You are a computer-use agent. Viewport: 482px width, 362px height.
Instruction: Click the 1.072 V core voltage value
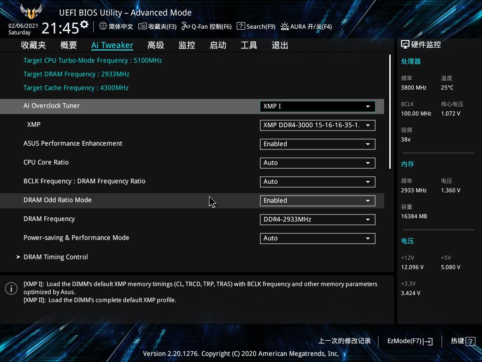pyautogui.click(x=450, y=114)
